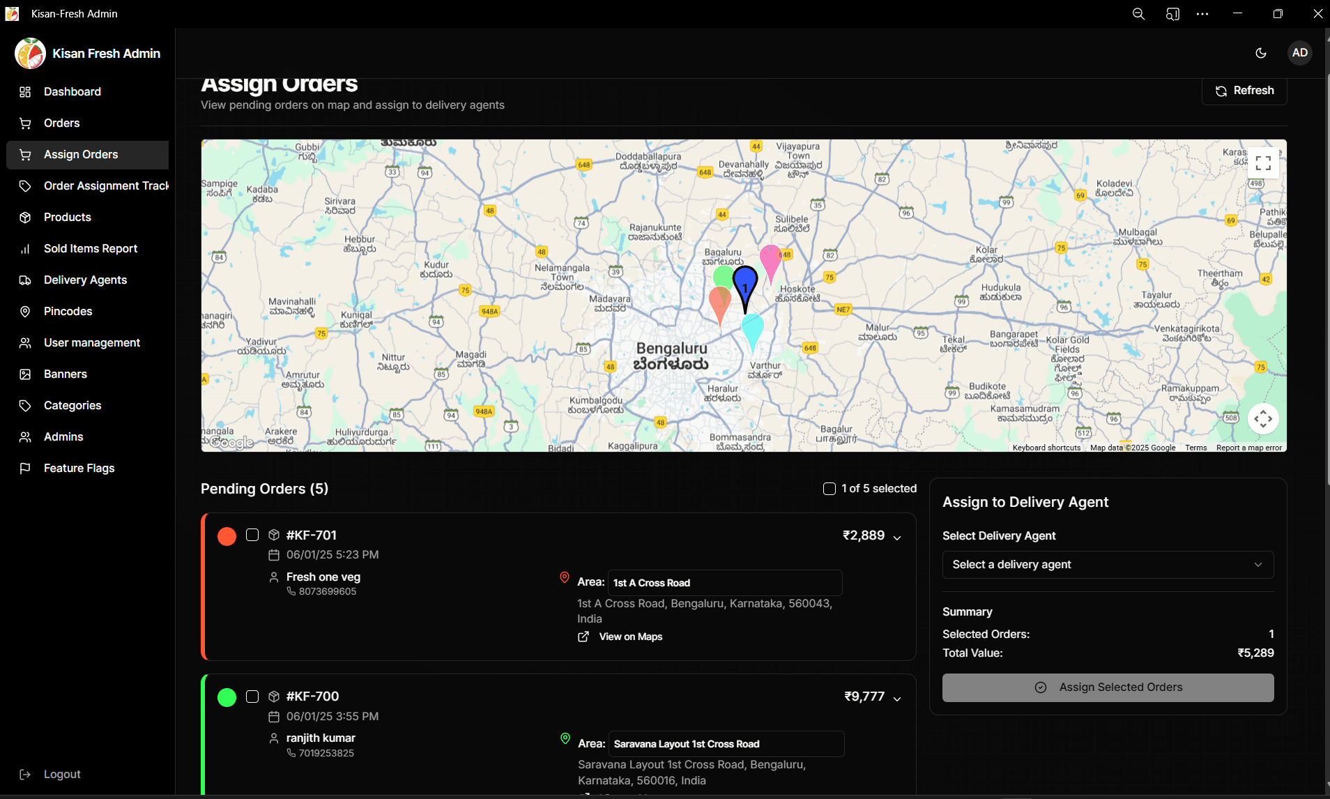Click the Google logo on map

tap(231, 442)
